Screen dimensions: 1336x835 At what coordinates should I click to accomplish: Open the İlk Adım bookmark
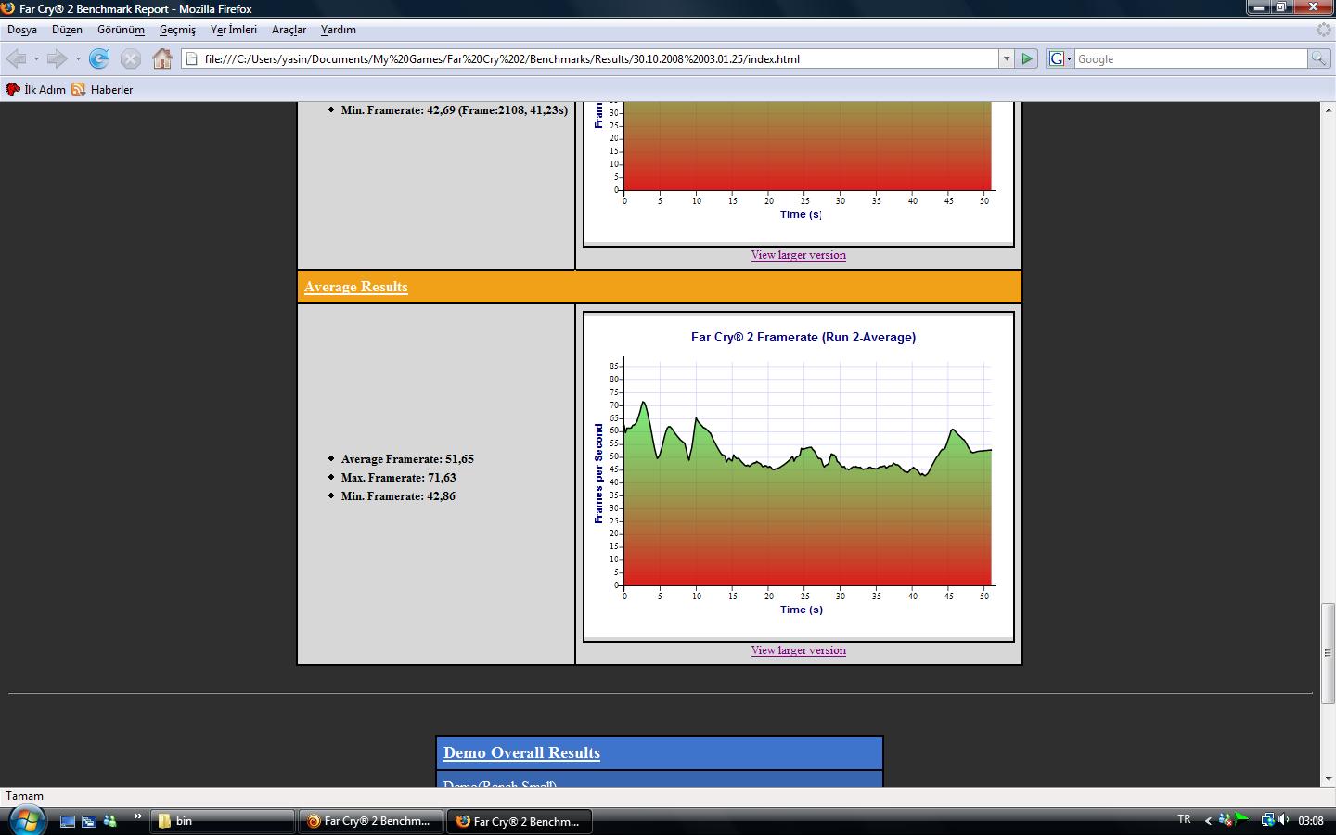pyautogui.click(x=35, y=90)
